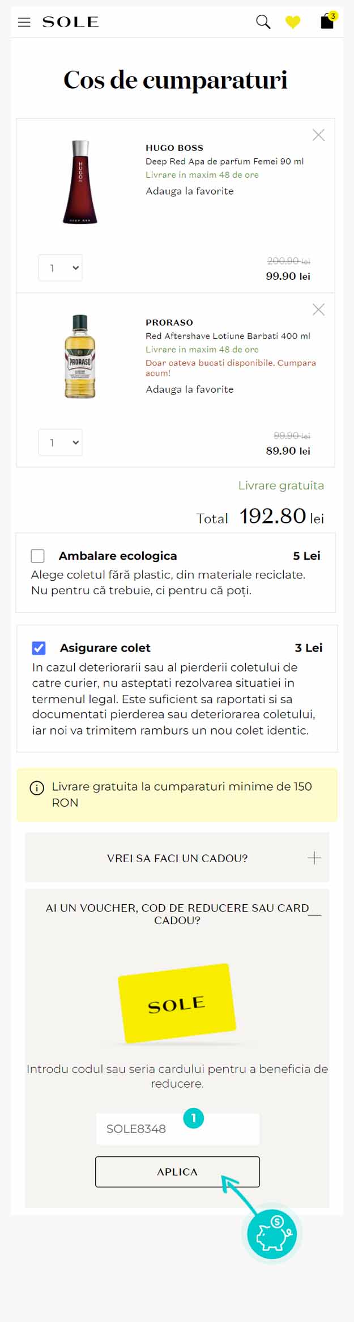
Task: Focus the voucher code input field
Action: pyautogui.click(x=177, y=1128)
